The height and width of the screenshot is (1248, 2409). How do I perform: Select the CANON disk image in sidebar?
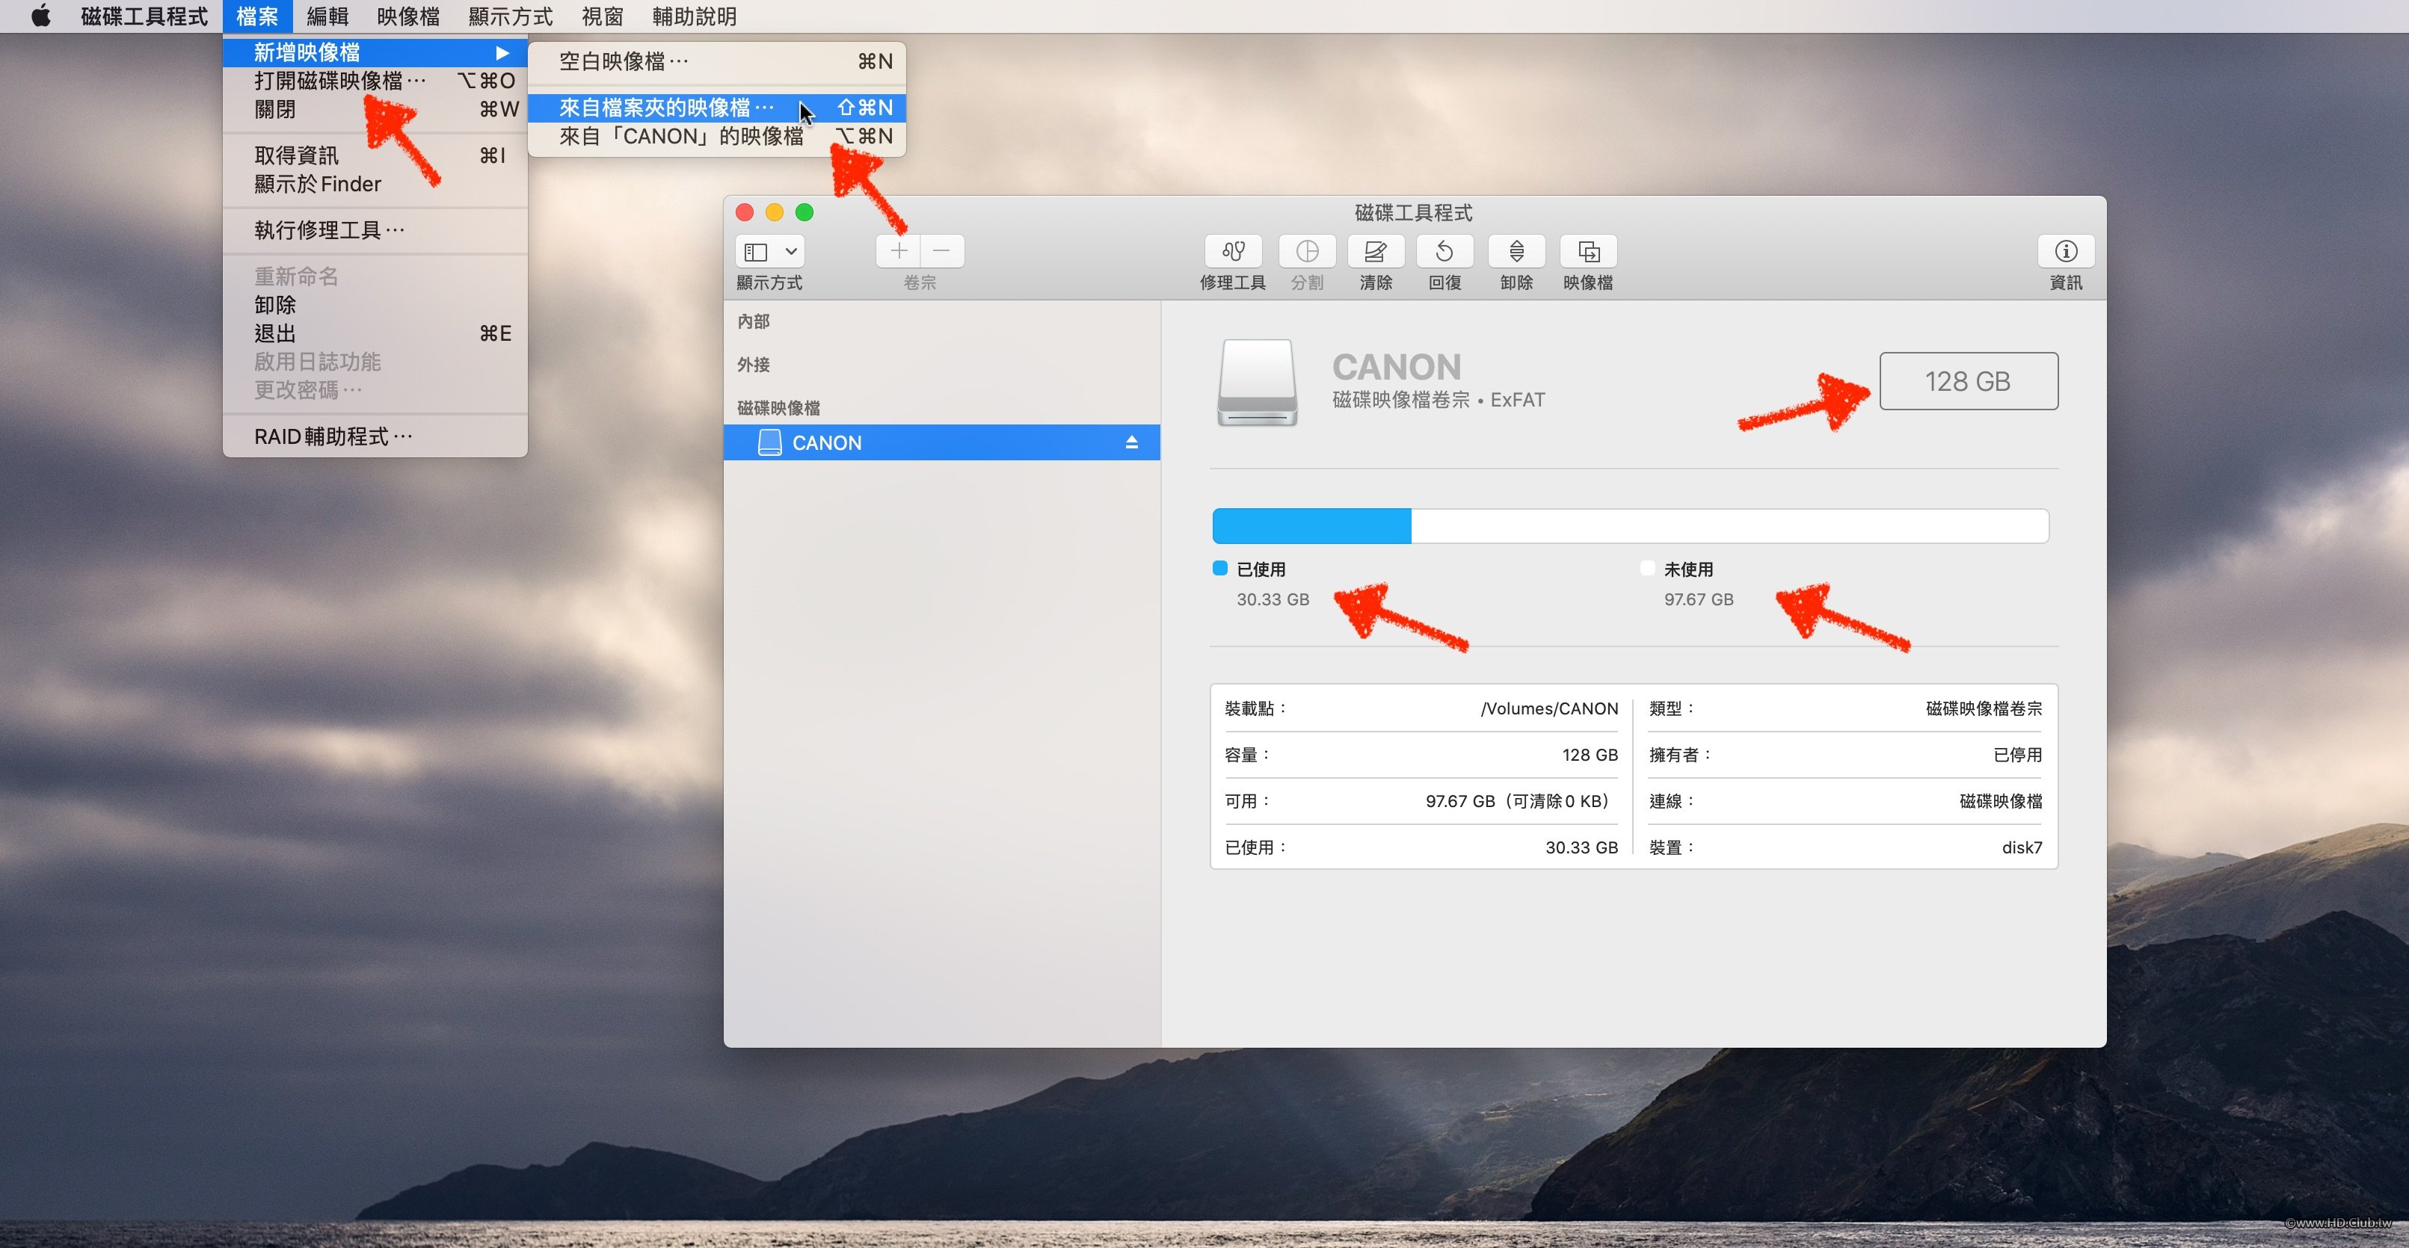pyautogui.click(x=827, y=442)
